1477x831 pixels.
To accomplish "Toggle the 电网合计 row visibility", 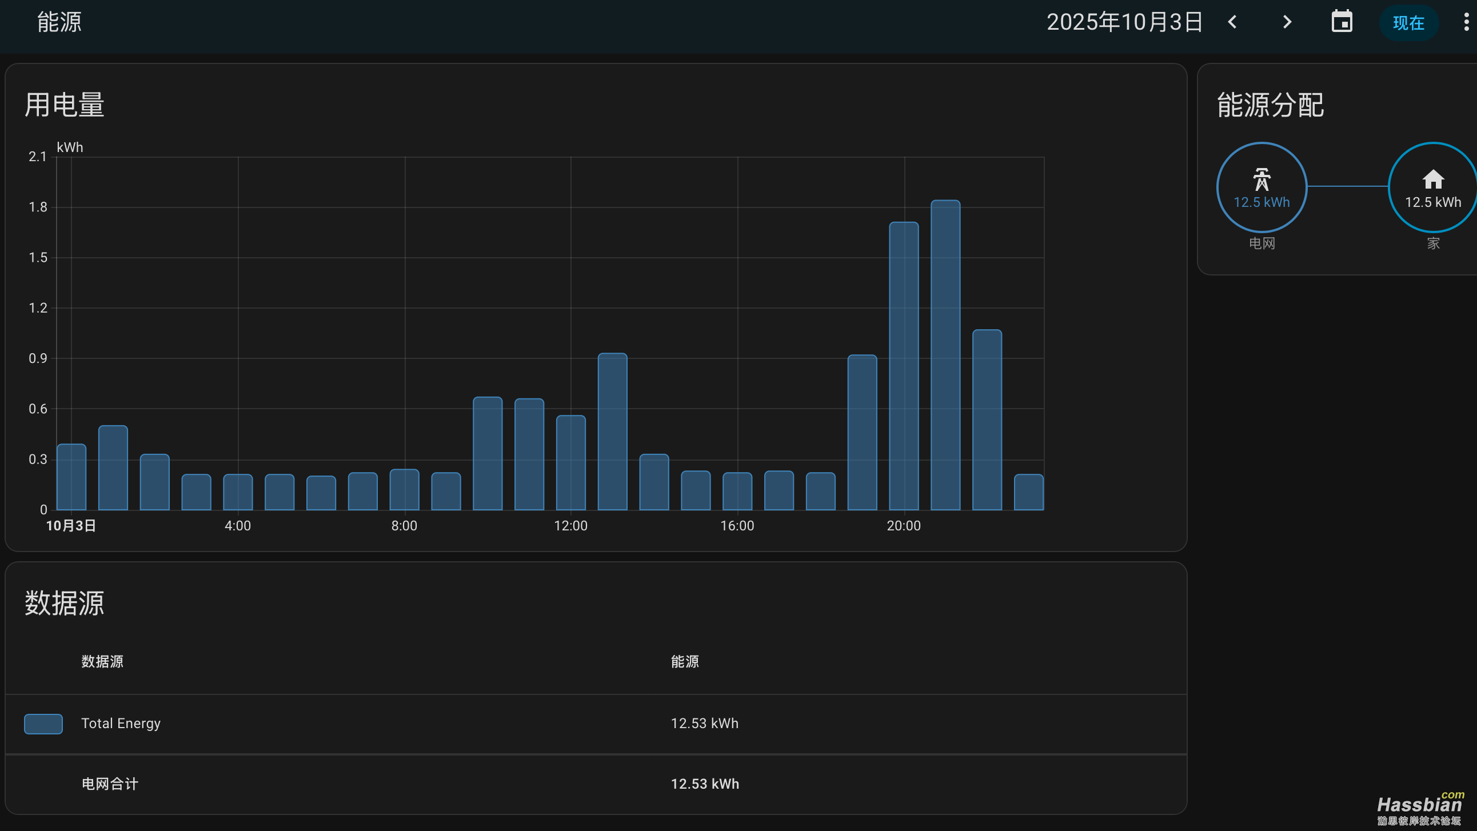I will point(110,784).
